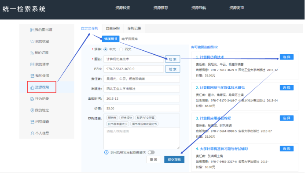Click the 题名 input field
Viewport: 305px width, 173px height.
pyautogui.click(x=134, y=59)
